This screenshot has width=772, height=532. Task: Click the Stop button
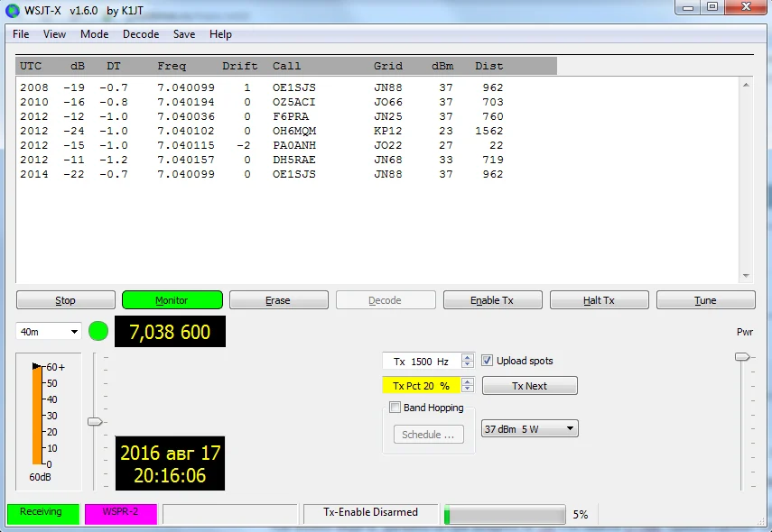pos(66,300)
